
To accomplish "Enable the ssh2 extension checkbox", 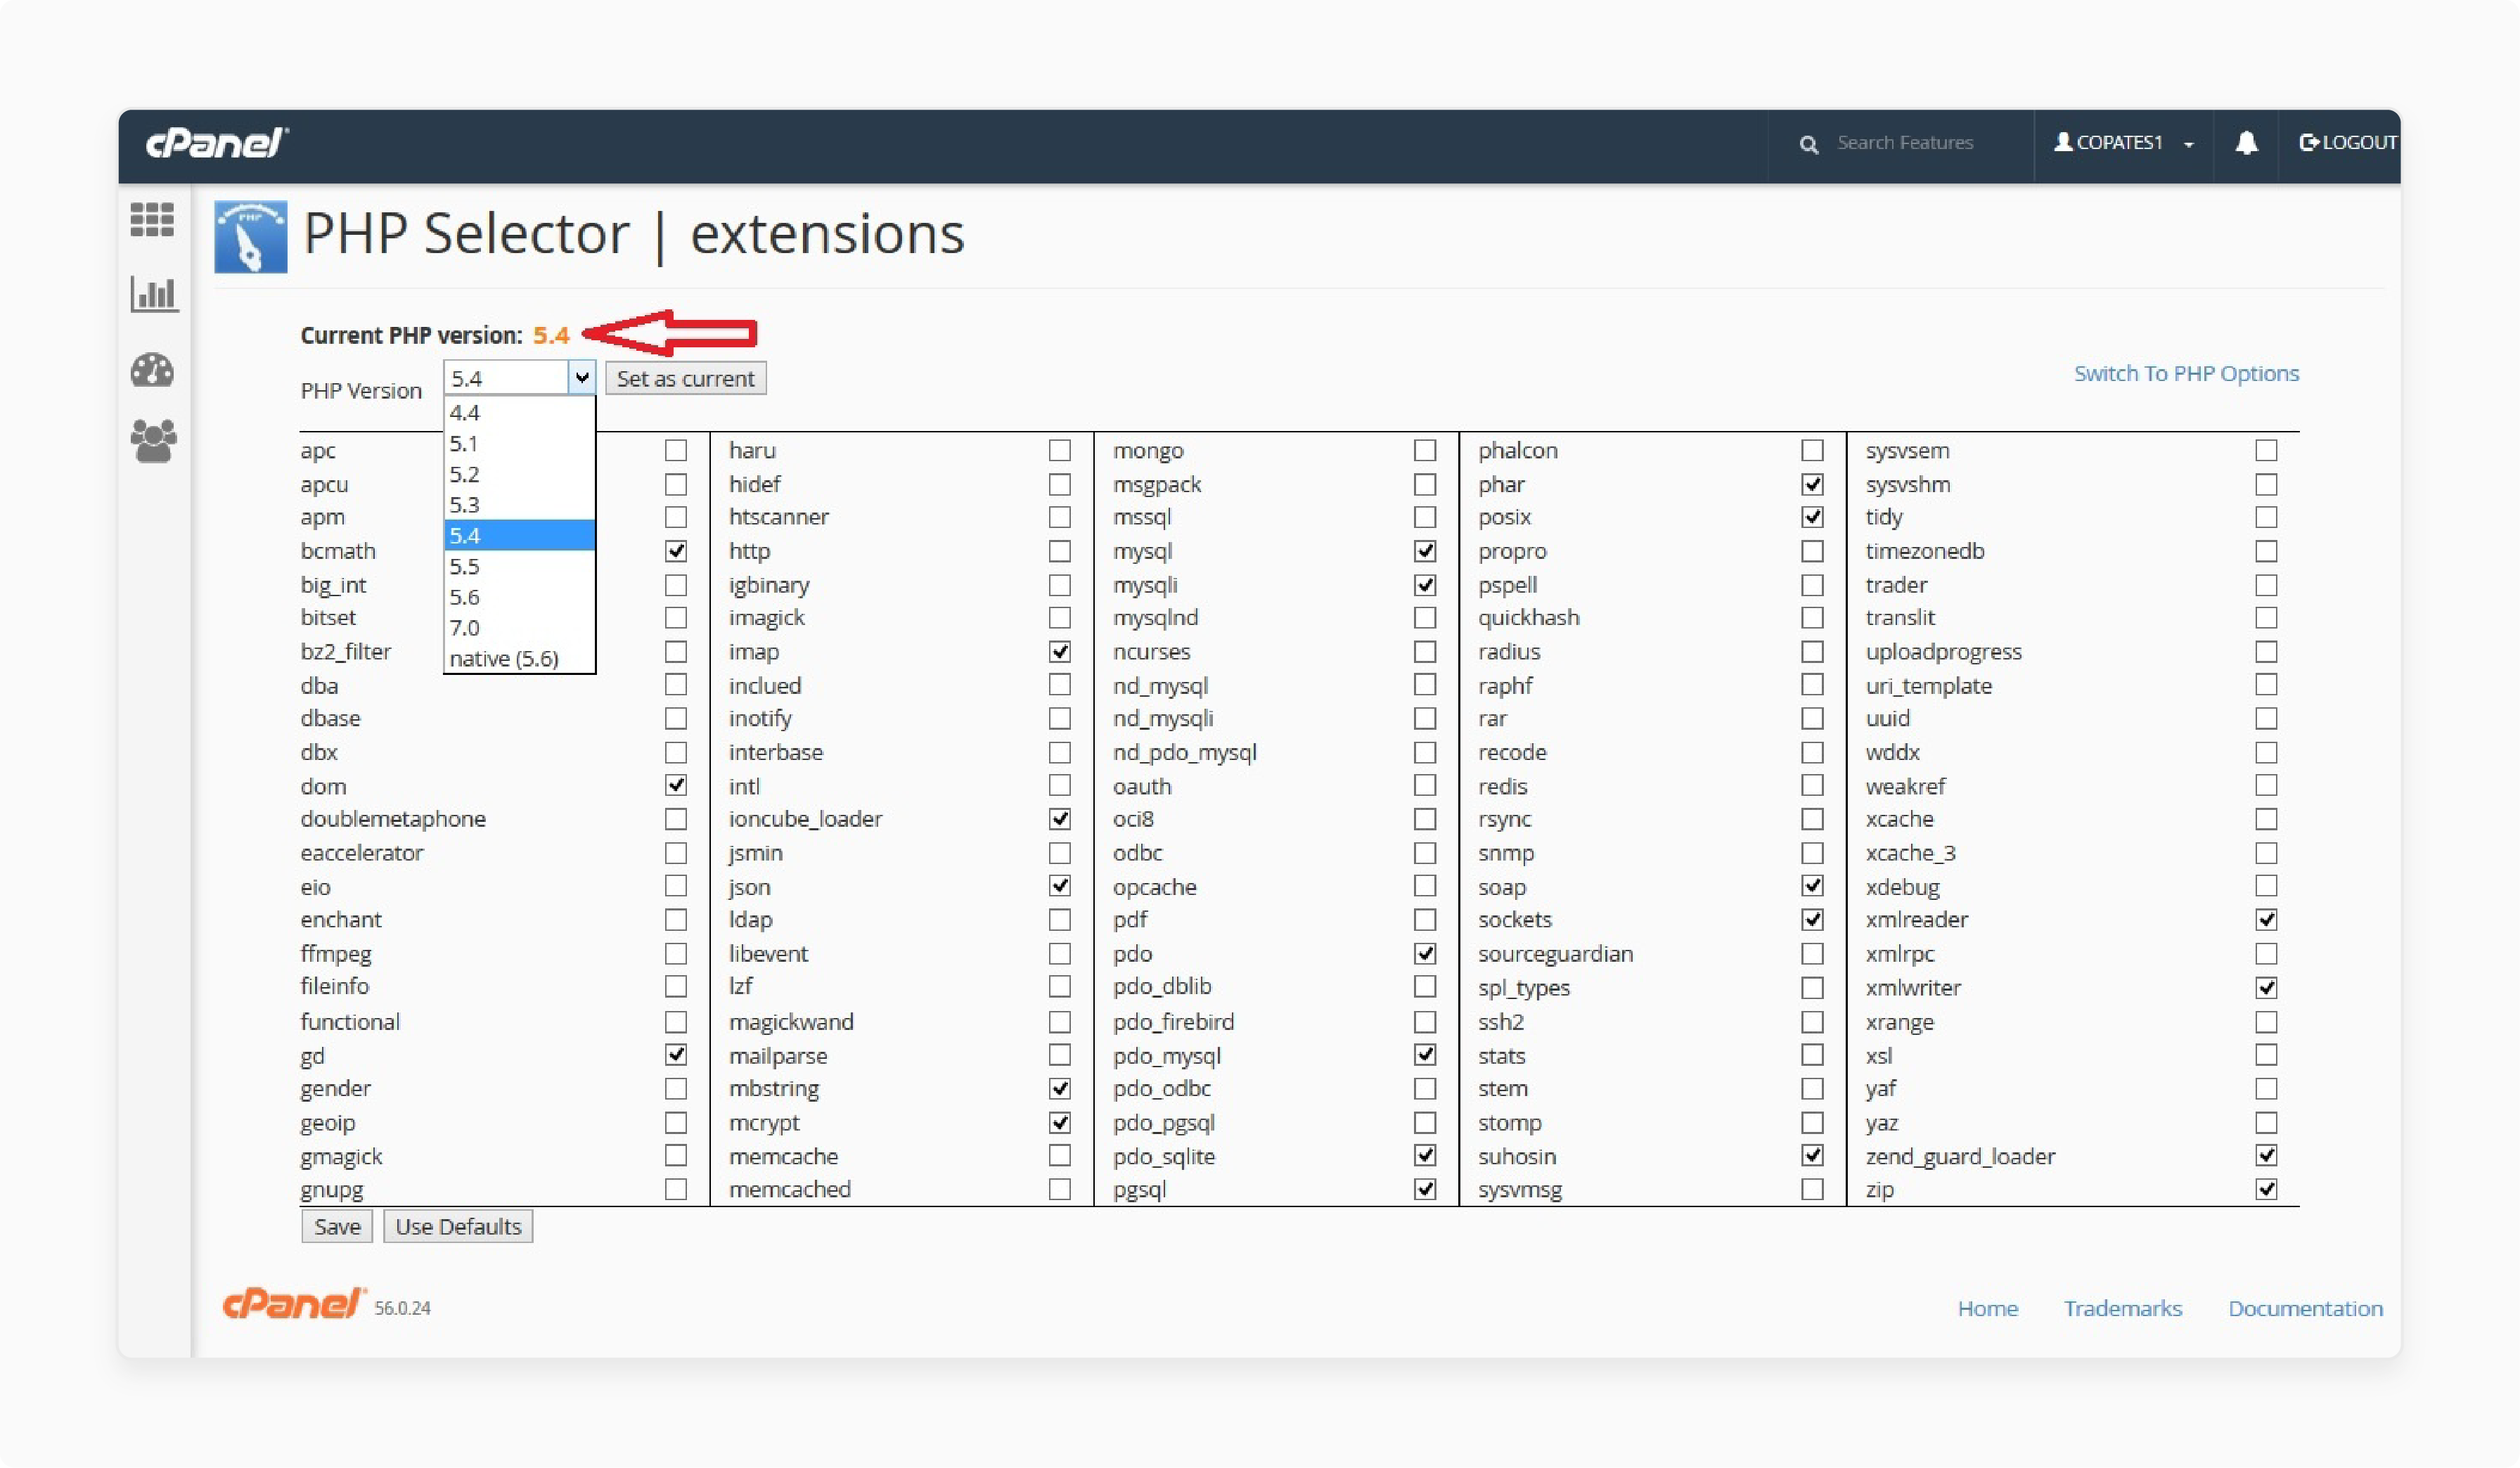I will (1812, 1022).
